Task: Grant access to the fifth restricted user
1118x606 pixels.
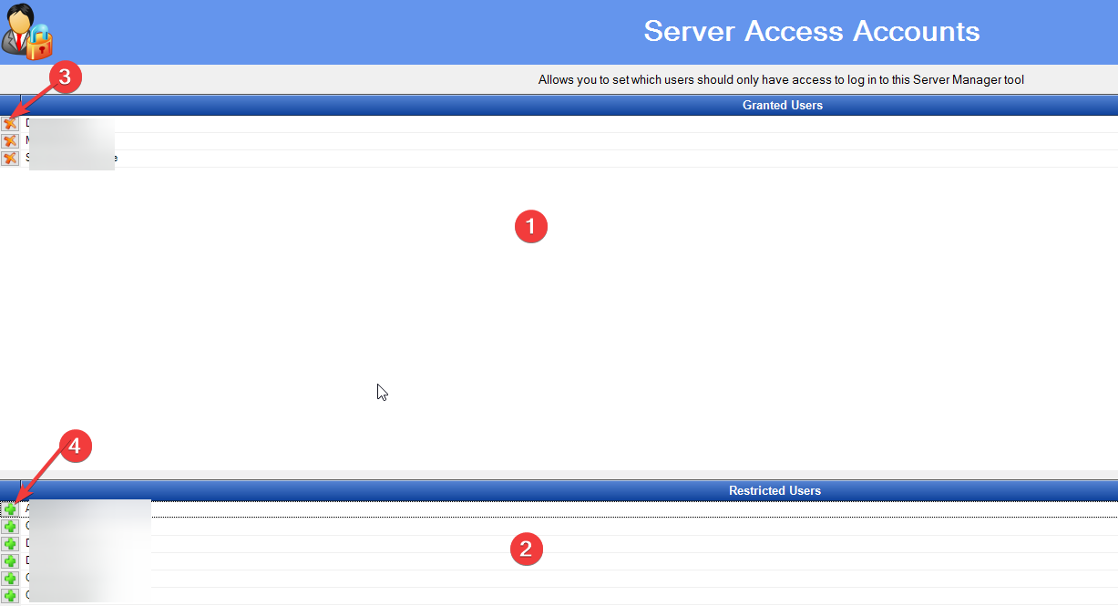Action: click(10, 579)
